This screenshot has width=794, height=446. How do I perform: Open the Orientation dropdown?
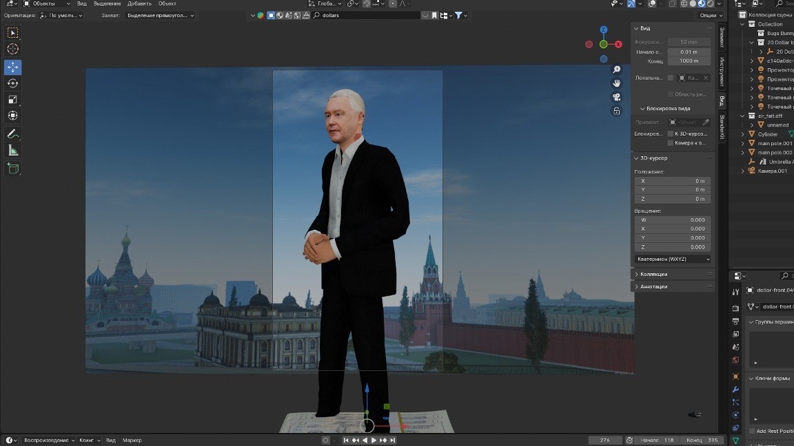[61, 16]
